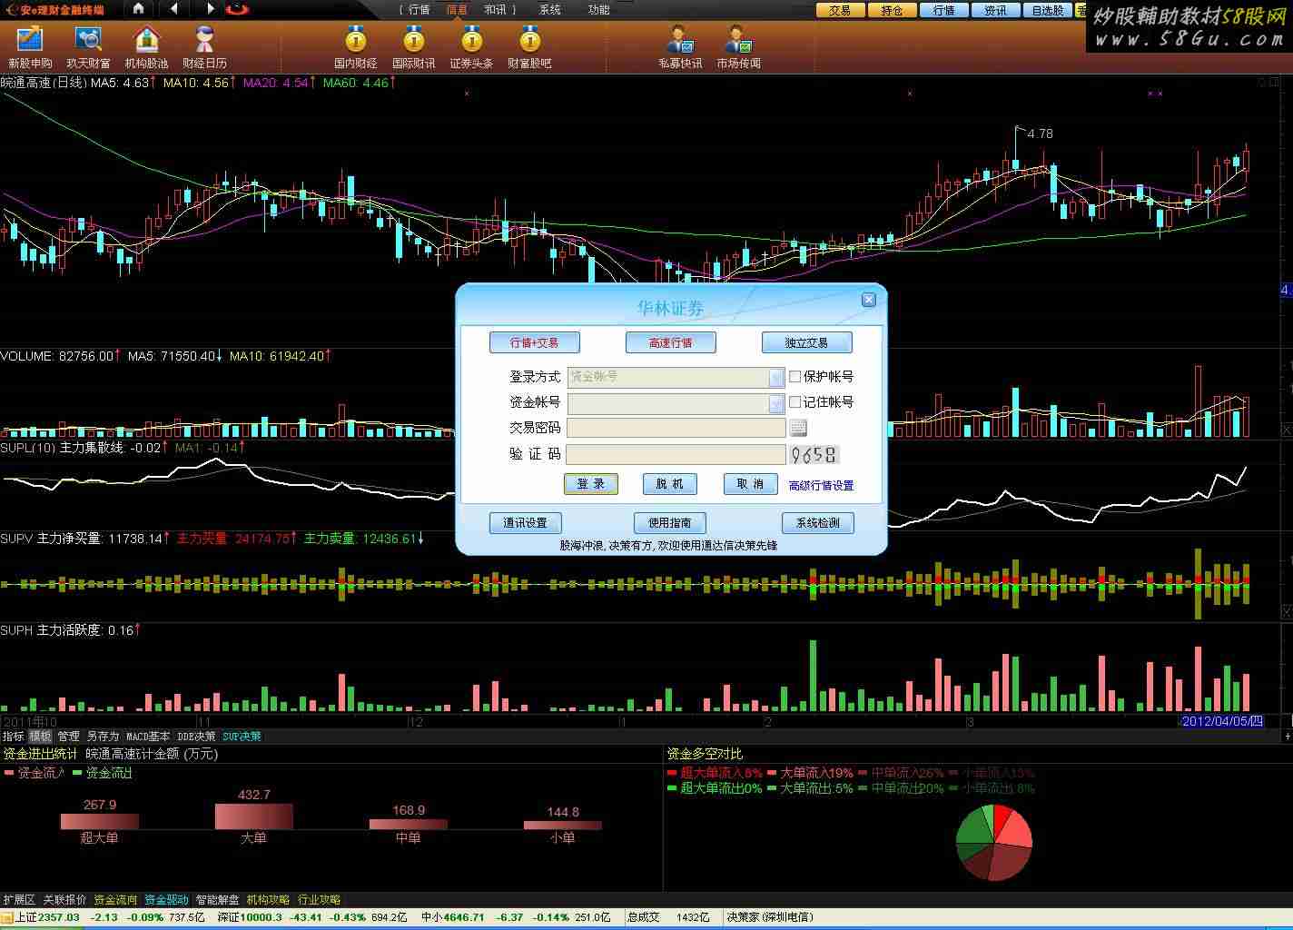Click the 资讯 top-right button

click(995, 10)
